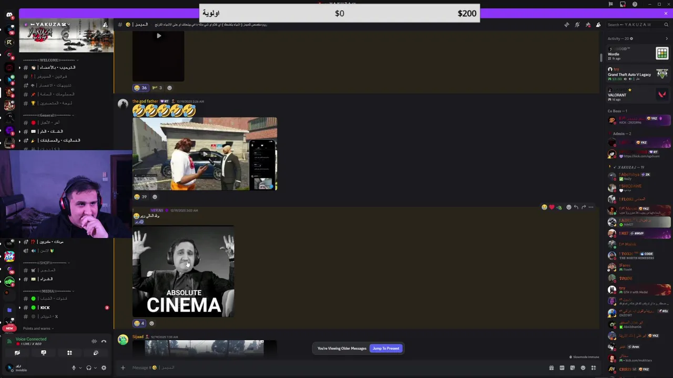Screen dimensions: 673x378
Task: Click the laughing reaction with 39 count
Action: [x=140, y=197]
